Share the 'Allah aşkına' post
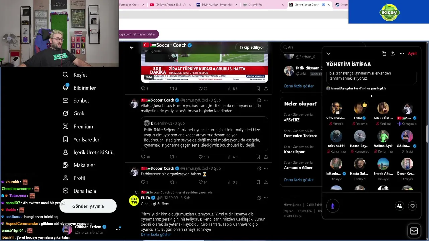 pos(266,157)
